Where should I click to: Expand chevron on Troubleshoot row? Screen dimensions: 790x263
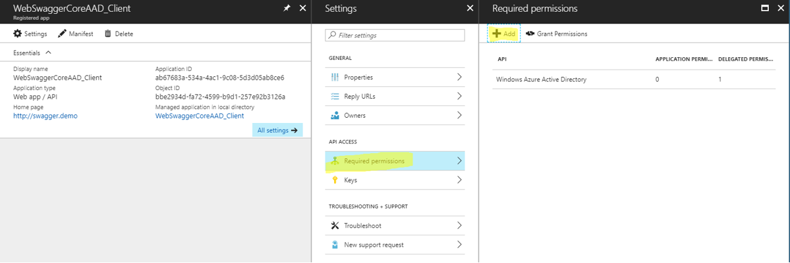pyautogui.click(x=459, y=226)
